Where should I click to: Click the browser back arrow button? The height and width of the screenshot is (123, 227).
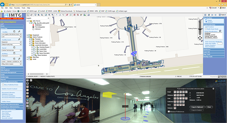point(2,5)
